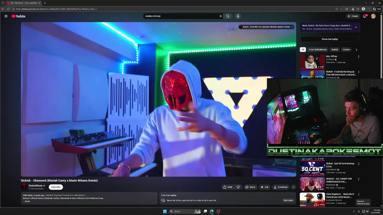The width and height of the screenshot is (383, 215).
Task: Open YouTube notifications bell
Action: click(x=365, y=16)
